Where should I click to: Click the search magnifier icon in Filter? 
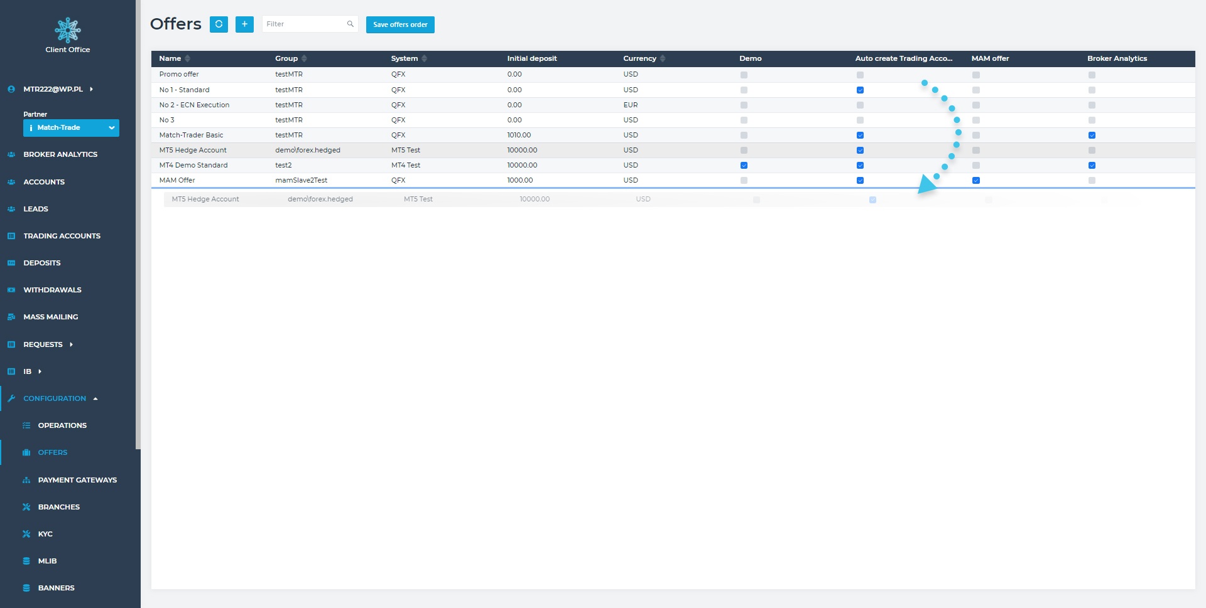350,24
